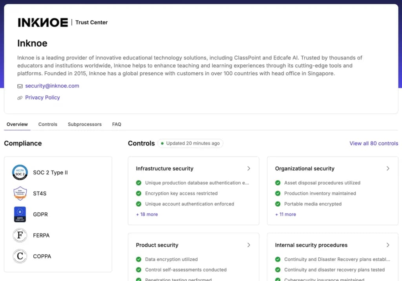The image size is (402, 281).
Task: Expand the Organizational security card chevron
Action: [x=388, y=169]
